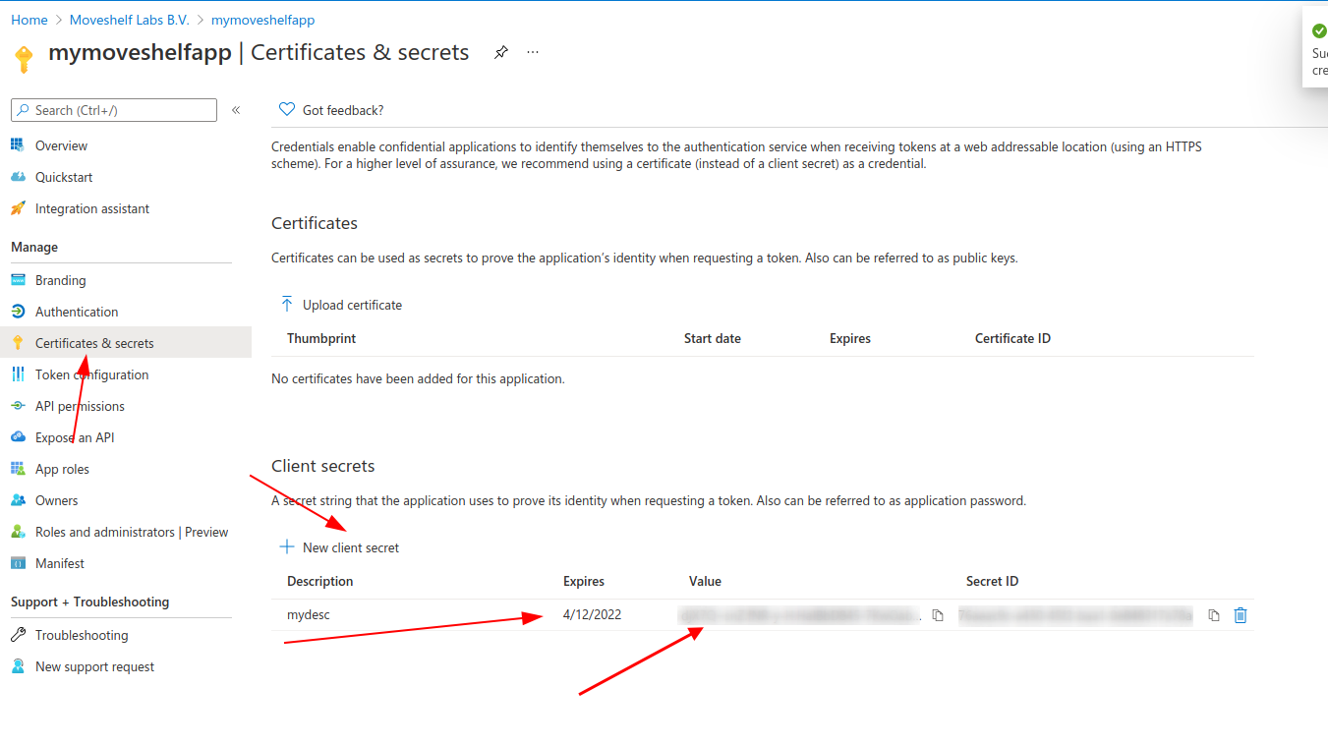Click the Thumbprint column header

click(x=321, y=338)
